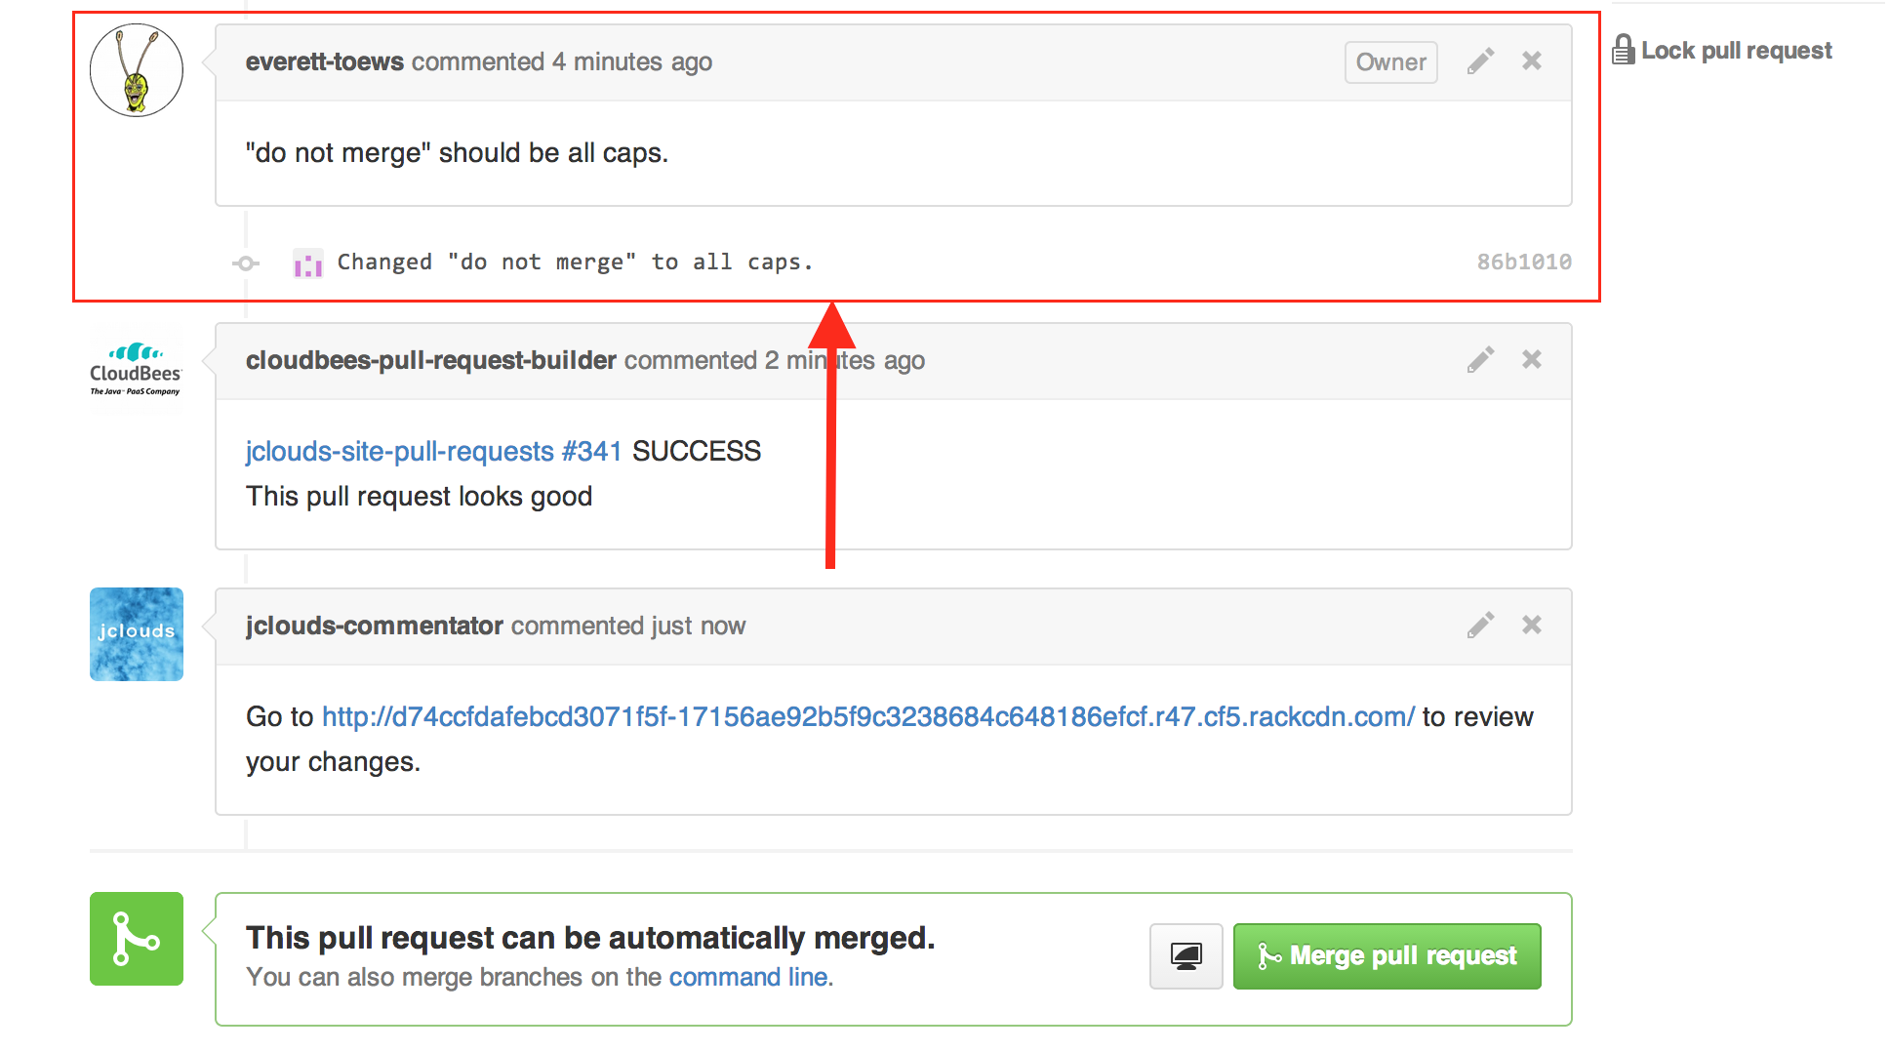This screenshot has height=1052, width=1889.
Task: Open commit hash 86b1010
Action: (1523, 263)
